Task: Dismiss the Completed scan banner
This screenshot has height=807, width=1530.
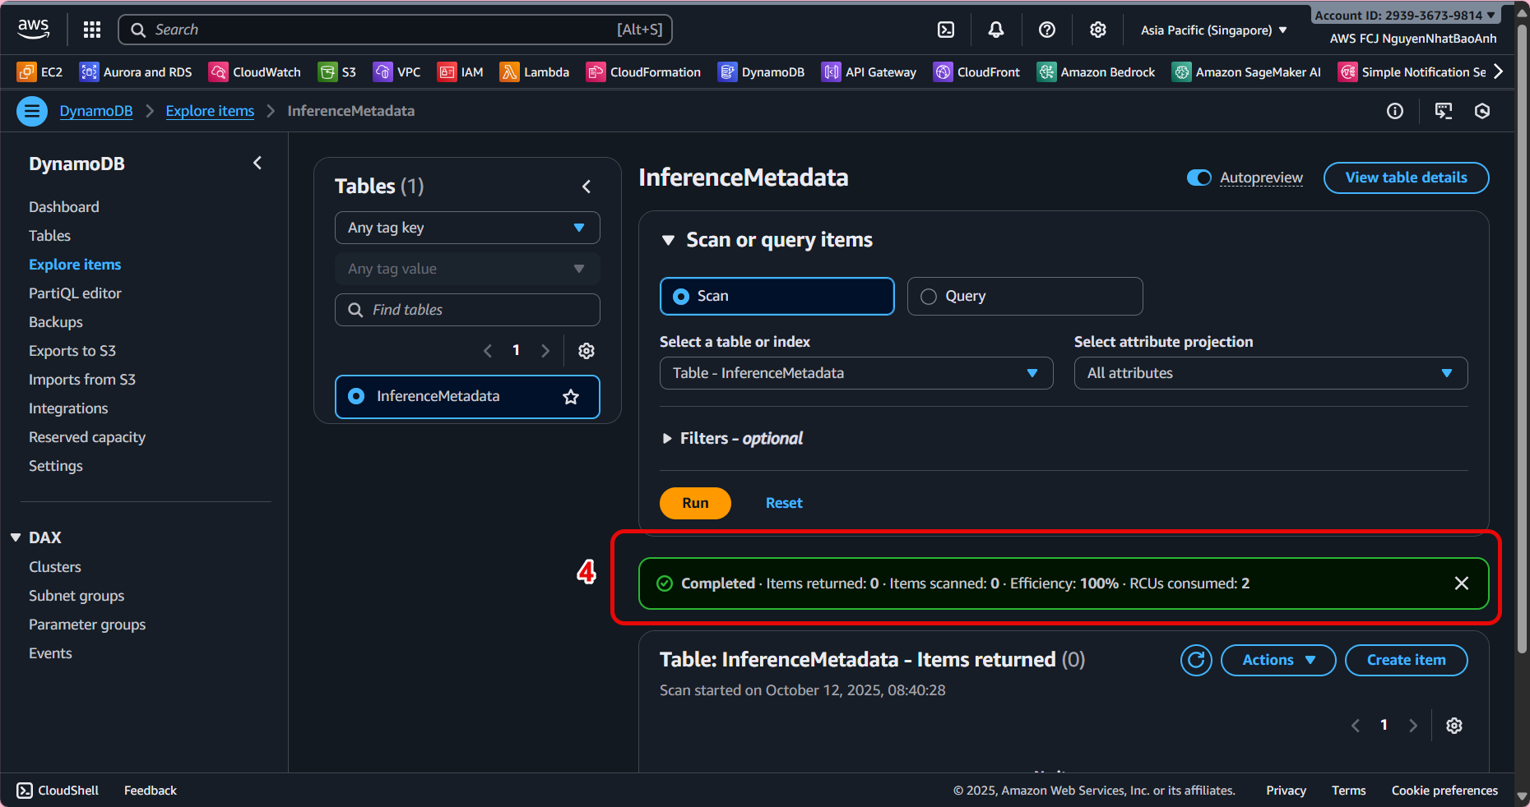Action: [1462, 583]
